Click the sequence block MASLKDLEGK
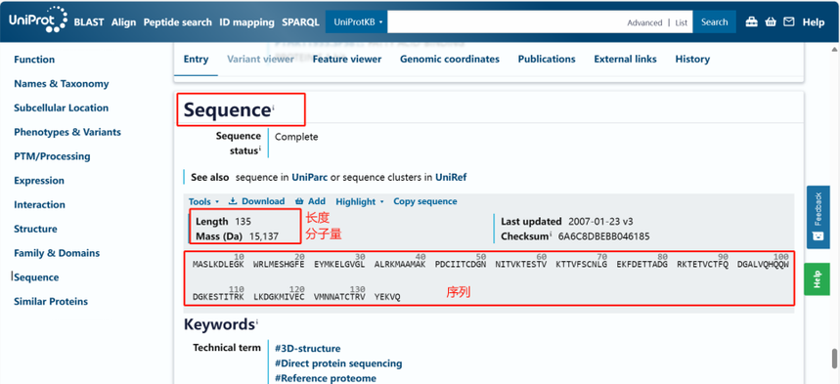Viewport: 840px width, 384px height. [219, 265]
